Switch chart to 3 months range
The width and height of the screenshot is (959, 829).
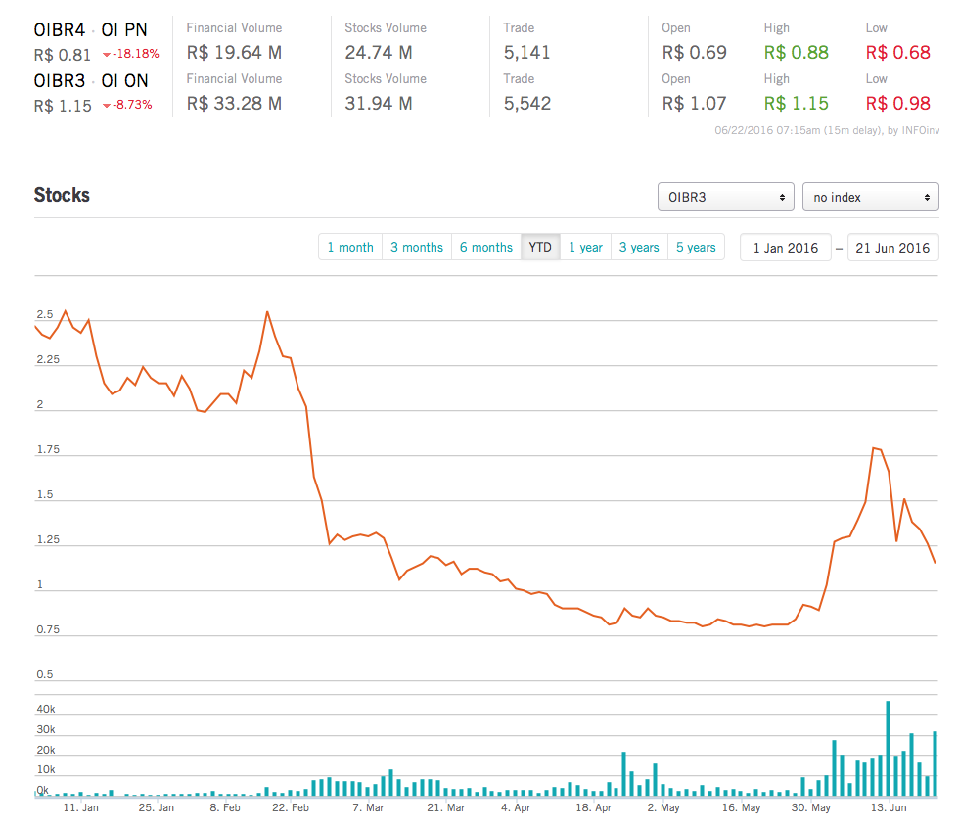417,248
